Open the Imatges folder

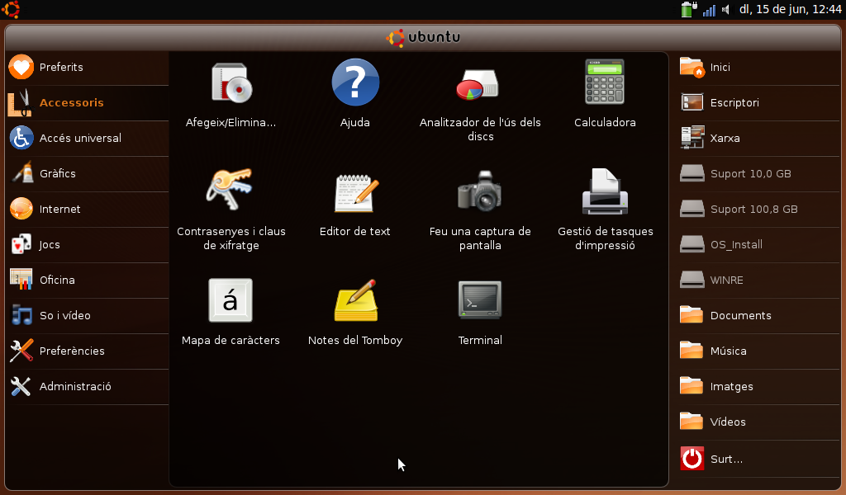coord(759,387)
